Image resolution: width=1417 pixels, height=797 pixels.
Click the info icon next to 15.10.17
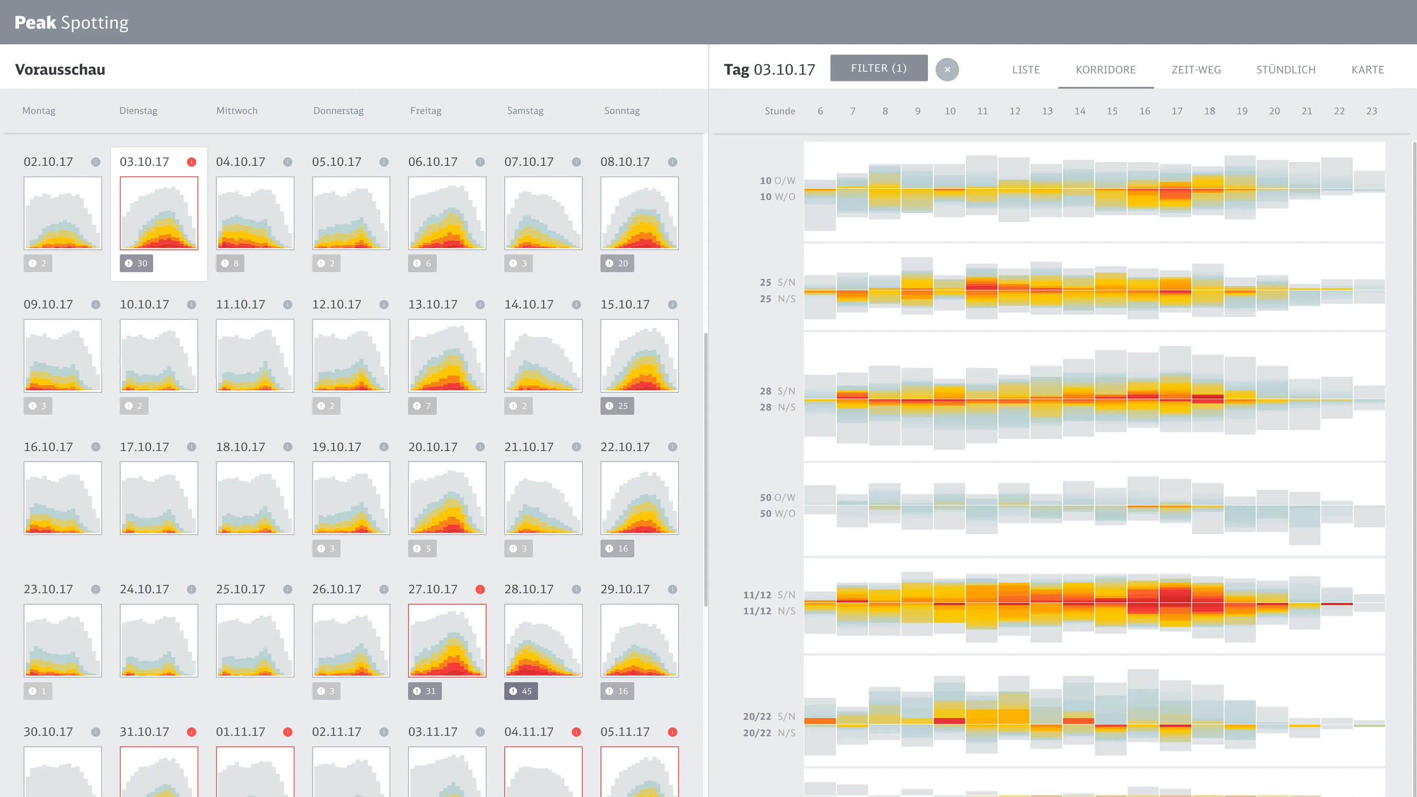[x=673, y=304]
